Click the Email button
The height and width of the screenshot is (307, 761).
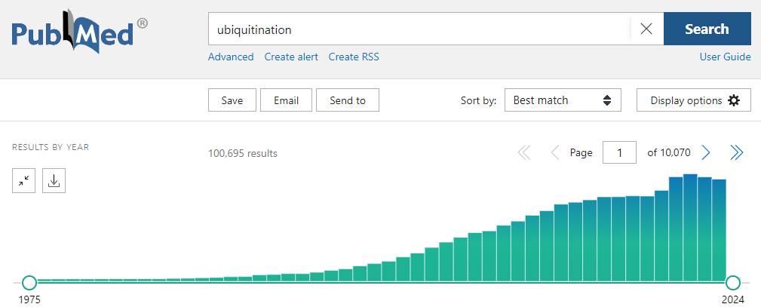[x=286, y=100]
